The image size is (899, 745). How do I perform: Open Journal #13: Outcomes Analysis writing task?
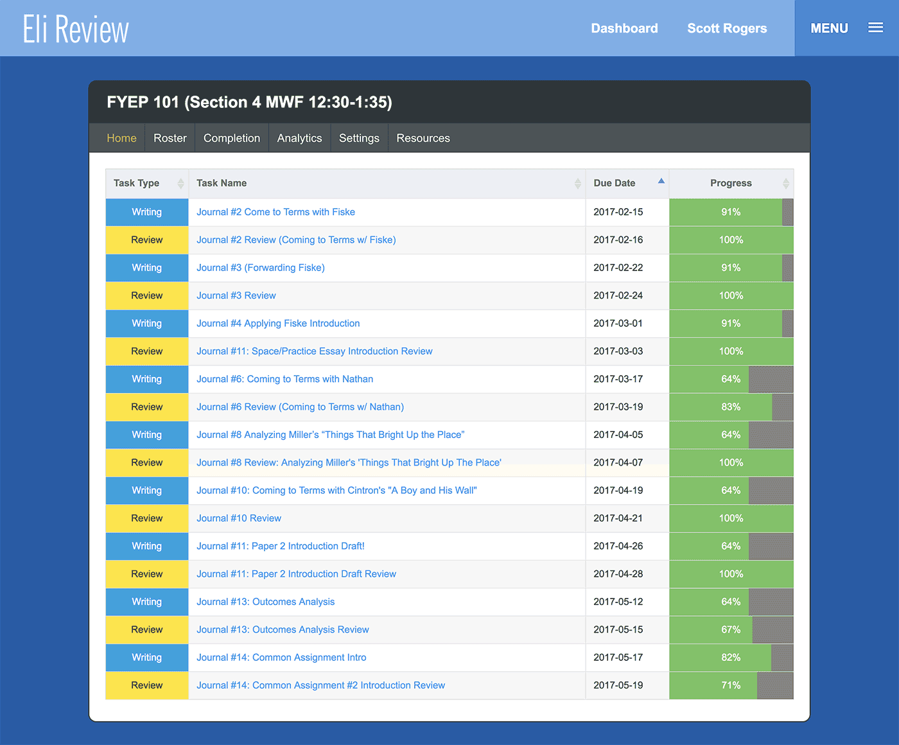[265, 602]
